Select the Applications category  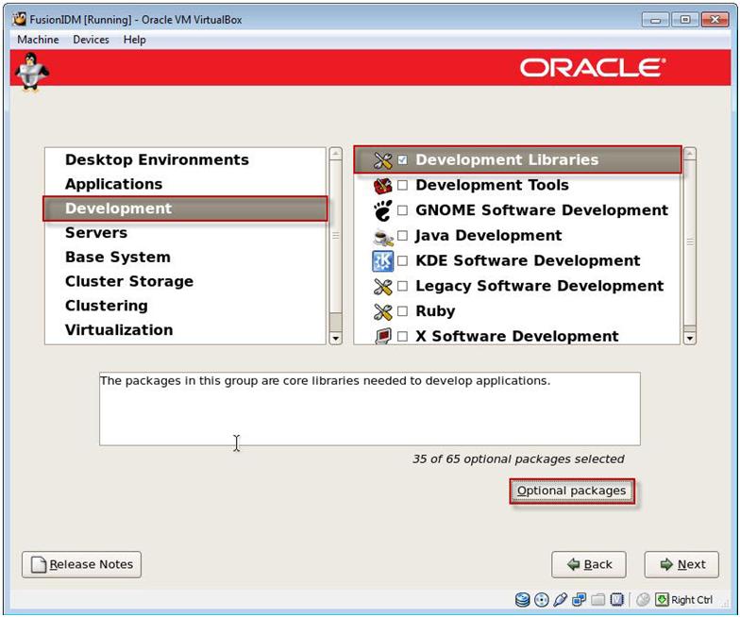pyautogui.click(x=185, y=184)
